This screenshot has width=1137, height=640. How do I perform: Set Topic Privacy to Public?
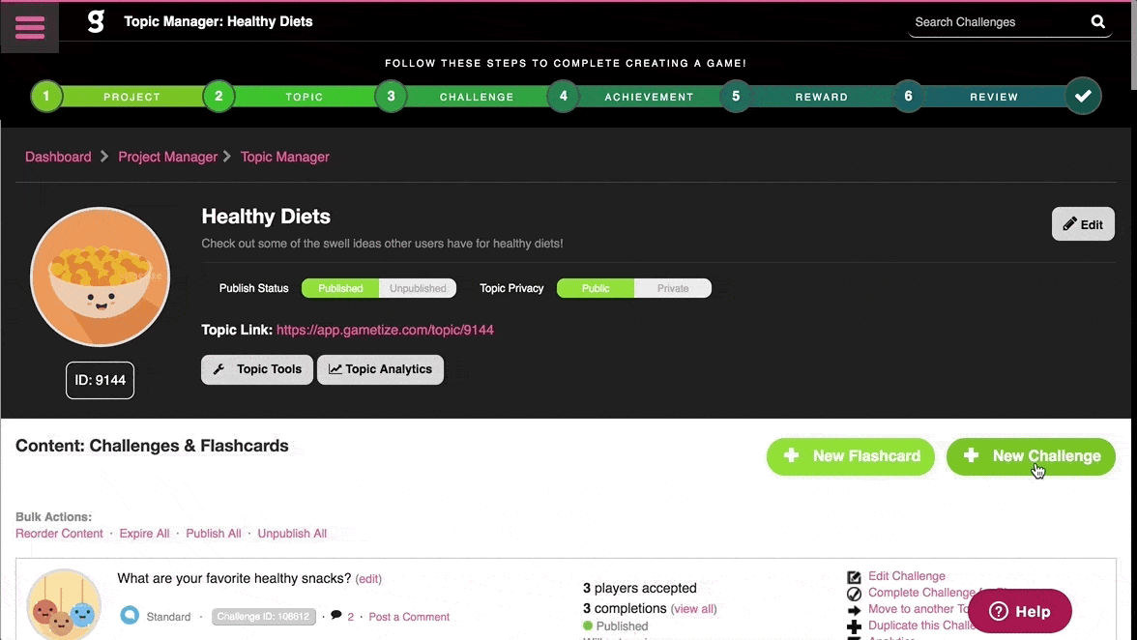click(596, 288)
